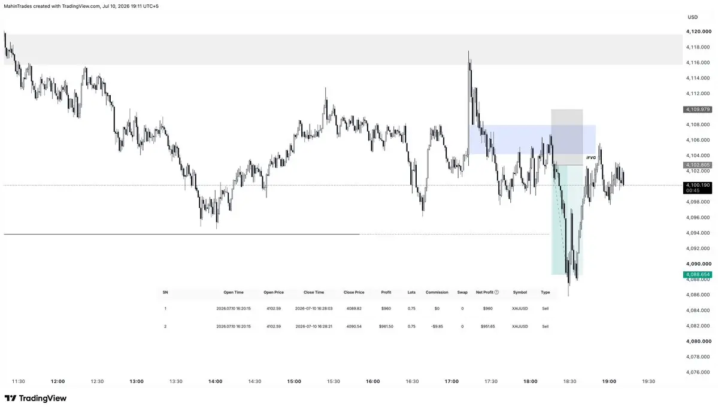Click the 4102.59 open price in row 1
The height and width of the screenshot is (410, 718).
click(274, 308)
